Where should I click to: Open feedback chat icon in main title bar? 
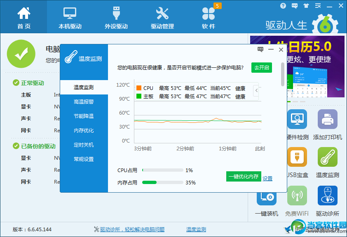[295, 6]
